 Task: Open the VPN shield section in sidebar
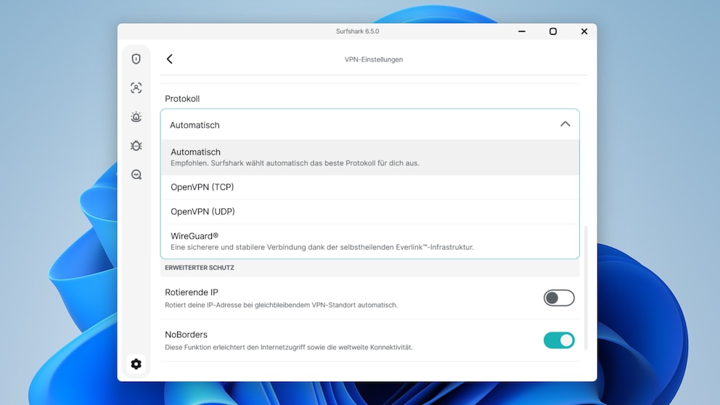136,59
